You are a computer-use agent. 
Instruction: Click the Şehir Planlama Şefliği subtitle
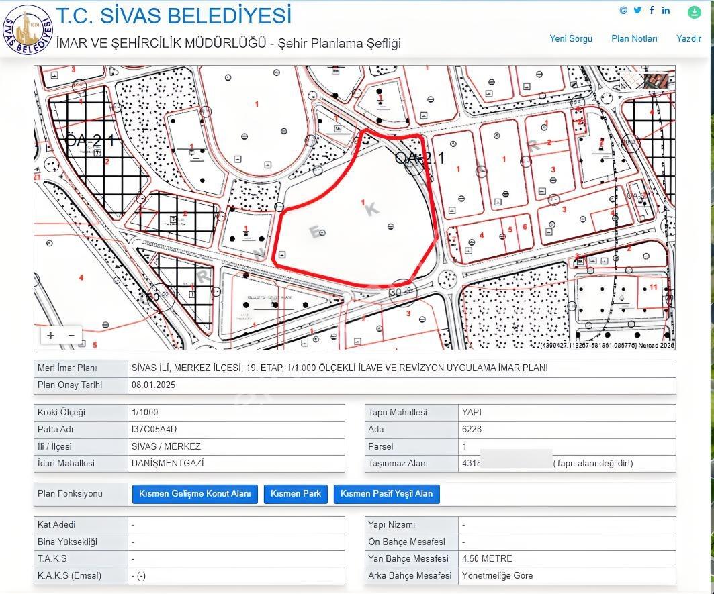[340, 43]
